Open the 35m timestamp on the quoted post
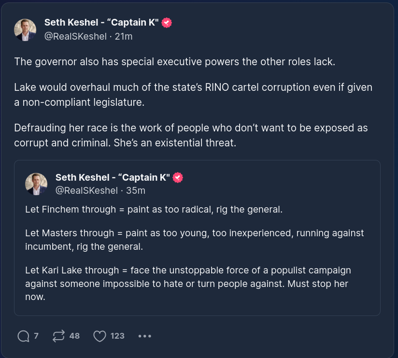This screenshot has width=398, height=358. [x=135, y=190]
